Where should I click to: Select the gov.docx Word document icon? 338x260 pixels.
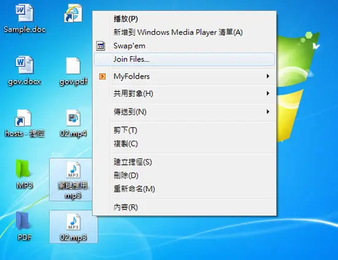[x=25, y=65]
